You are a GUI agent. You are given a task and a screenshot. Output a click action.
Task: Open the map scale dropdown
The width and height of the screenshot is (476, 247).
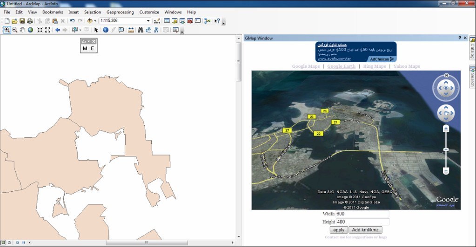pyautogui.click(x=148, y=20)
